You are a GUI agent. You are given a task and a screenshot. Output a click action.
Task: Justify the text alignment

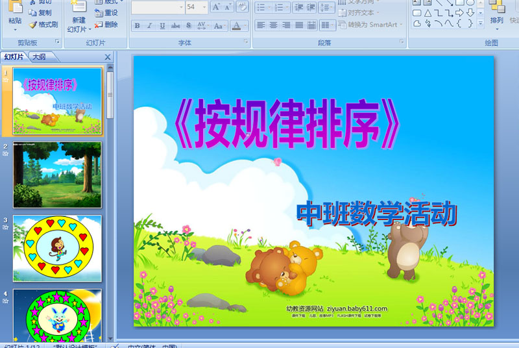tap(299, 25)
